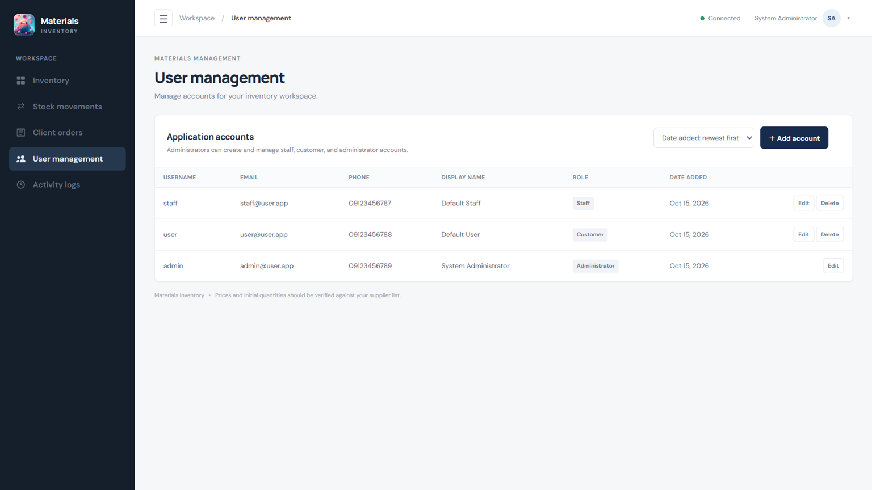Screen dimensions: 872x490
Task: Click the Role column header
Action: point(580,178)
